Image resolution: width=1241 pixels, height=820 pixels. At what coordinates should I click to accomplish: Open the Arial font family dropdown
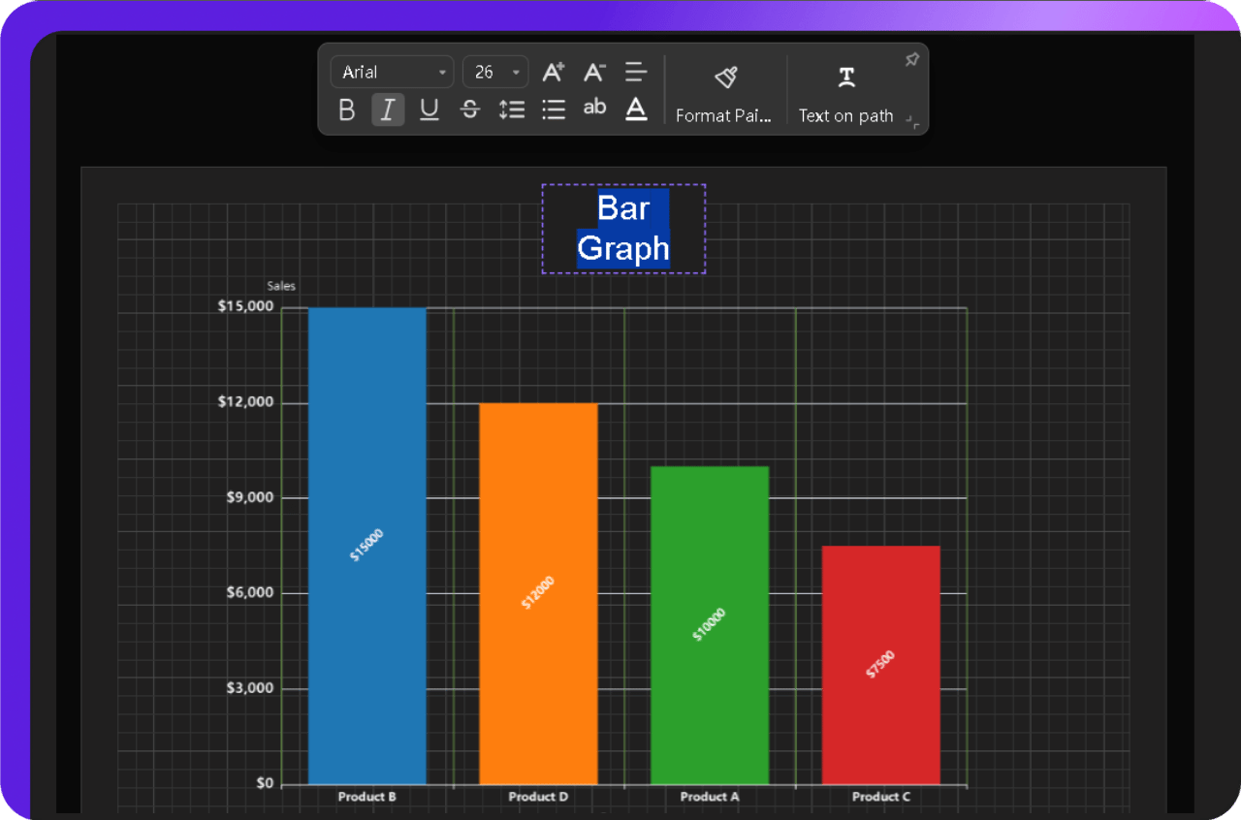[392, 72]
